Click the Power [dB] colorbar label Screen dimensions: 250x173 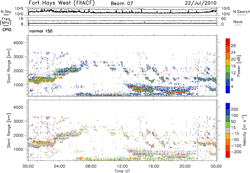tap(238, 66)
